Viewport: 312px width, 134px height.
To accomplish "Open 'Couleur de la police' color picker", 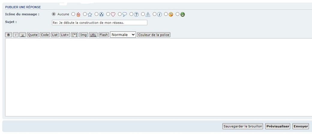I will (154, 35).
